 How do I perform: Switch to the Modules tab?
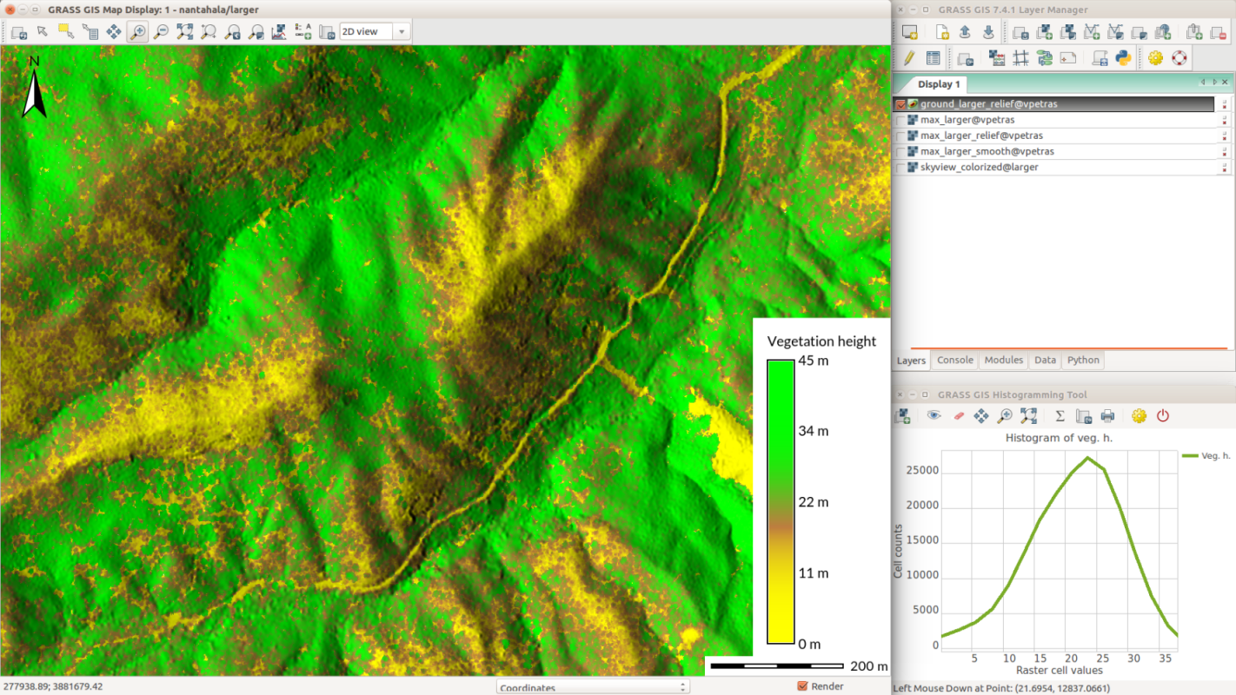[x=1003, y=361]
